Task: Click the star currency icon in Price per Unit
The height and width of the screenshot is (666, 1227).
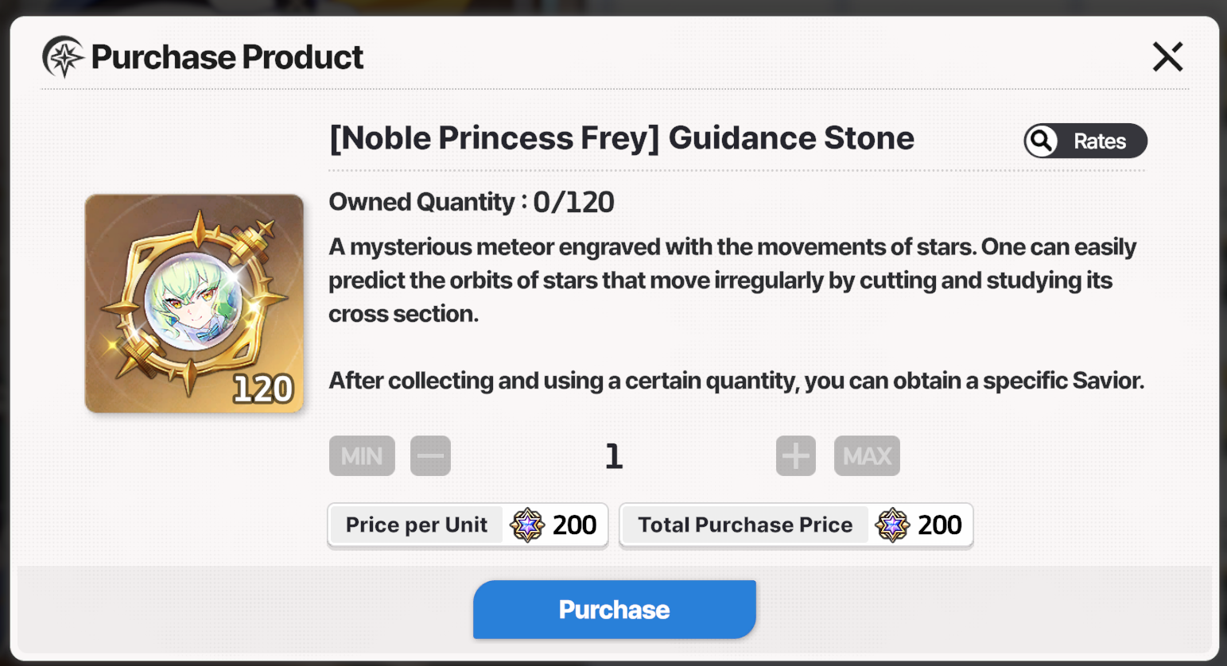Action: [x=526, y=525]
